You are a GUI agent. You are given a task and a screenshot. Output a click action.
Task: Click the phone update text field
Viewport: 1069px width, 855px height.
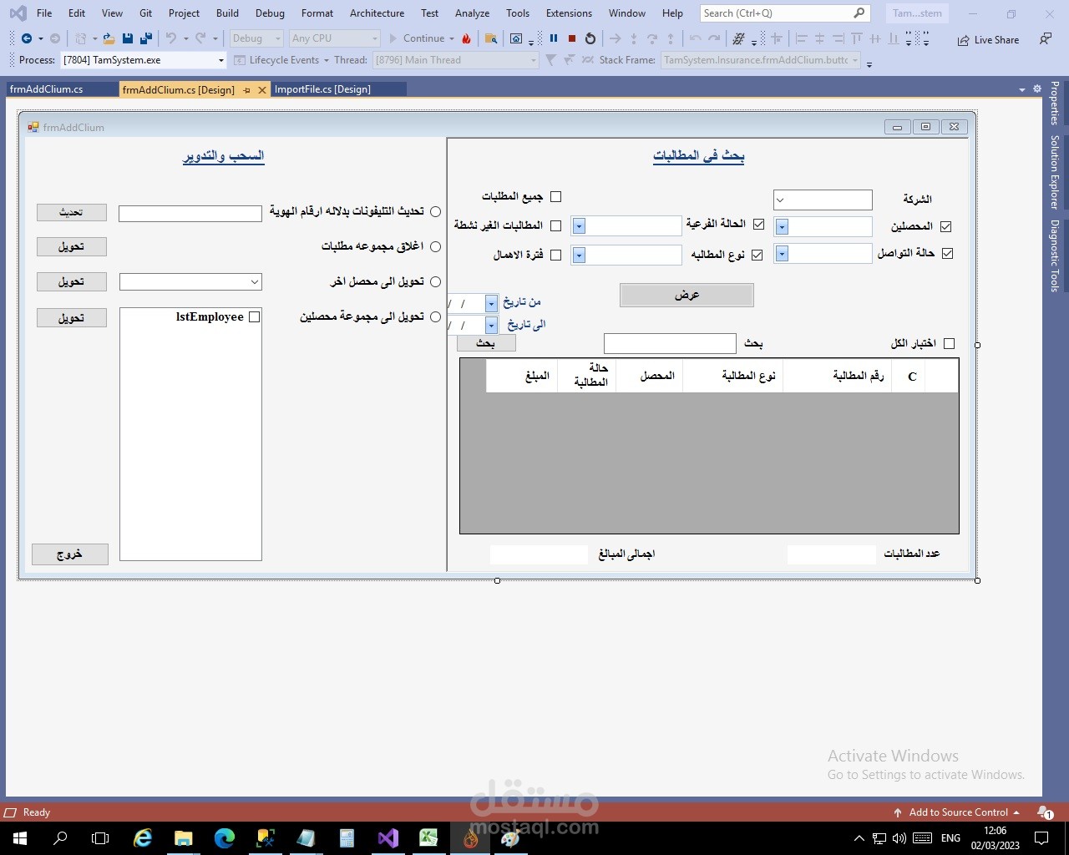coord(190,214)
